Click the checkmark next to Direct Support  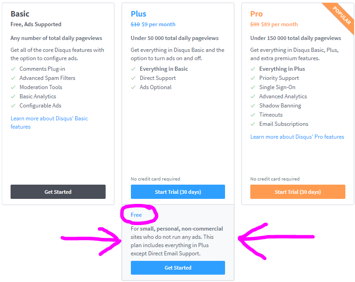point(134,78)
